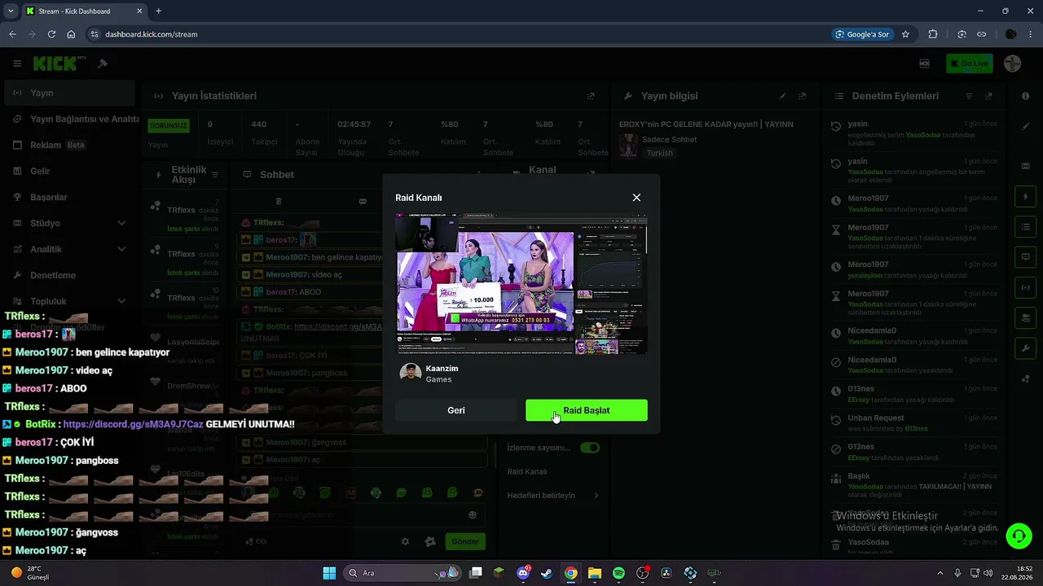The height and width of the screenshot is (586, 1043).
Task: Open Denetleme in the sidebar
Action: [69, 275]
